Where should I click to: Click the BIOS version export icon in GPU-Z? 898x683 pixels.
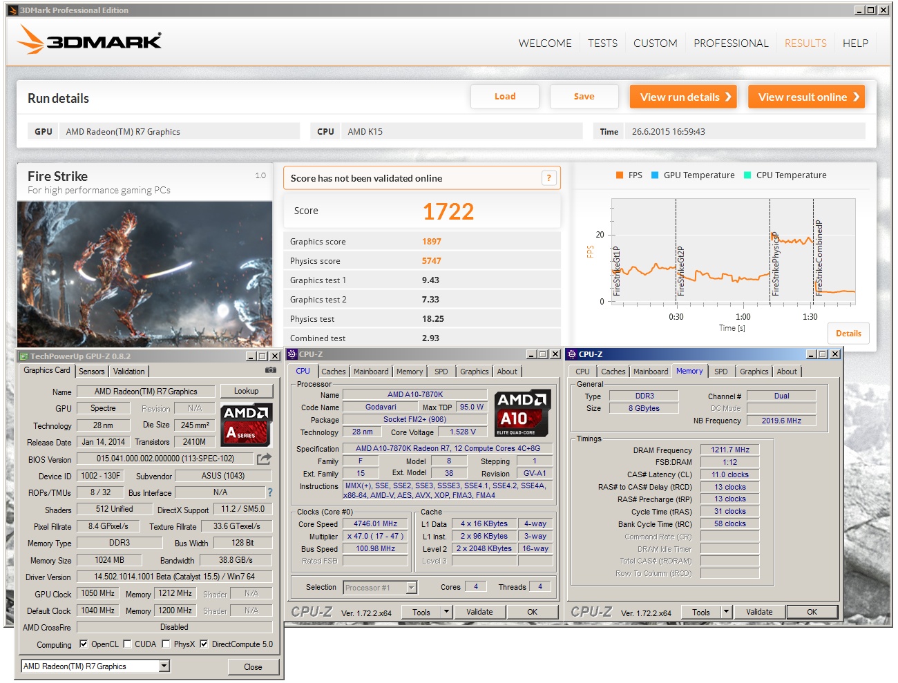(x=264, y=459)
